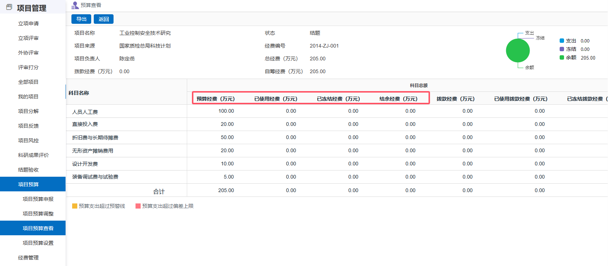Image resolution: width=608 pixels, height=266 pixels.
Task: Click the orange 预算支出超过预警线 swatch
Action: (75, 206)
